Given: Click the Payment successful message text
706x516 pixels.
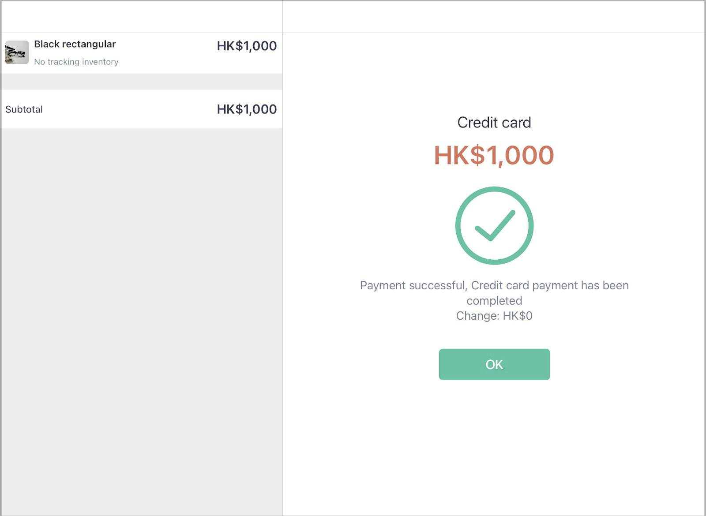Looking at the screenshot, I should [x=494, y=293].
